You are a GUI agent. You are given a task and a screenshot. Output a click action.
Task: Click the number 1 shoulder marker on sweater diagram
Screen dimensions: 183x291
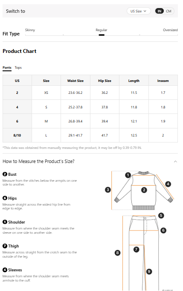(128, 175)
